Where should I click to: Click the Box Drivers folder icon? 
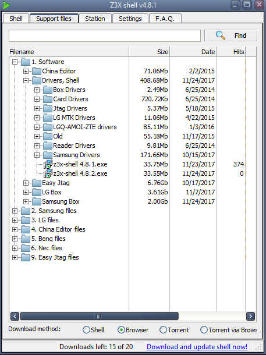(47, 90)
